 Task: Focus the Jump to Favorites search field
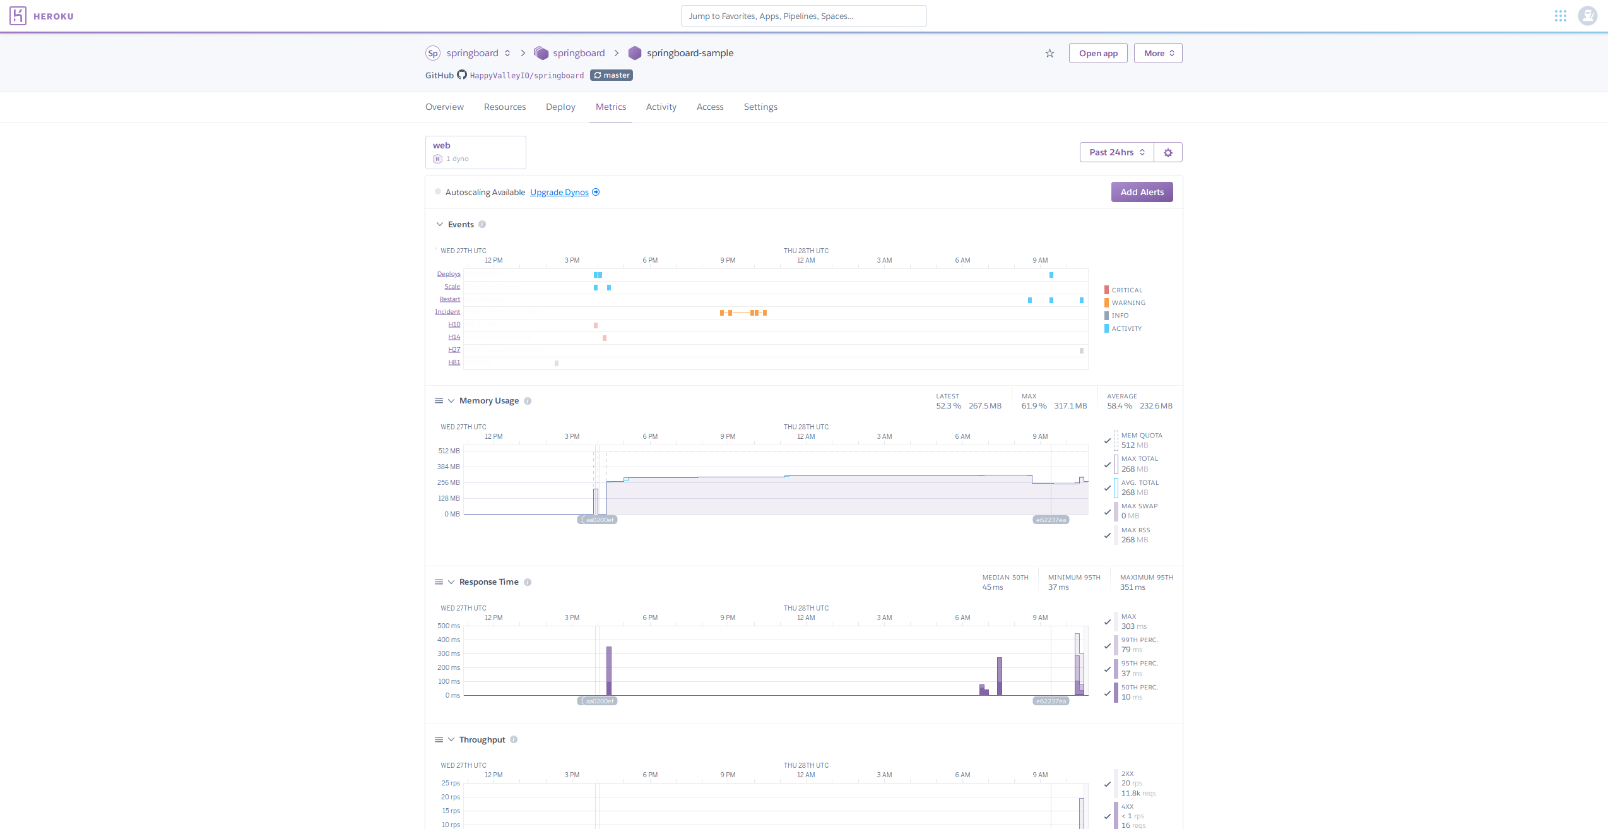[803, 16]
